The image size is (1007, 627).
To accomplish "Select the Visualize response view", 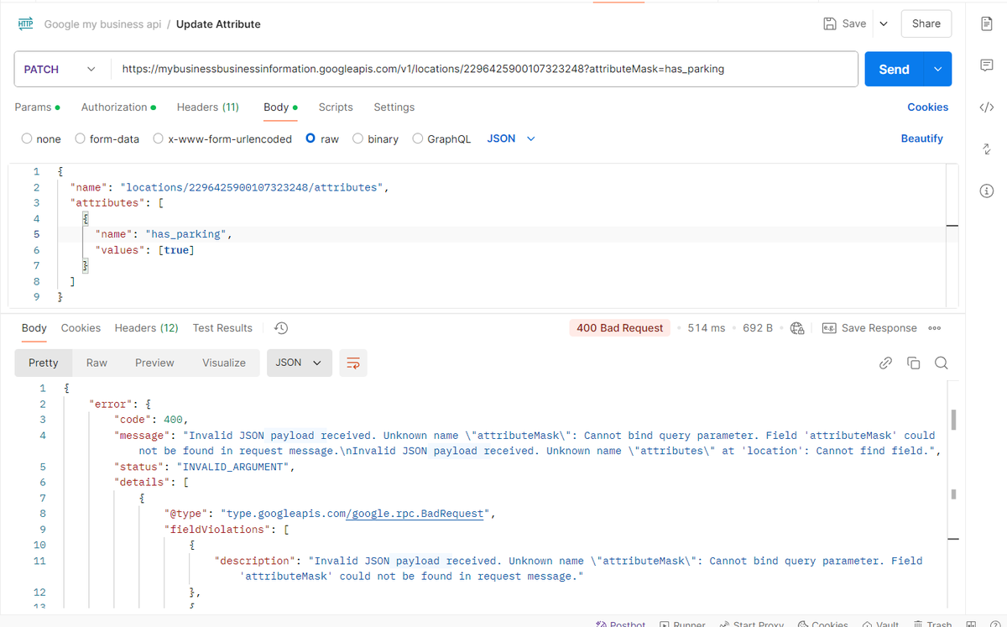I will [x=224, y=363].
